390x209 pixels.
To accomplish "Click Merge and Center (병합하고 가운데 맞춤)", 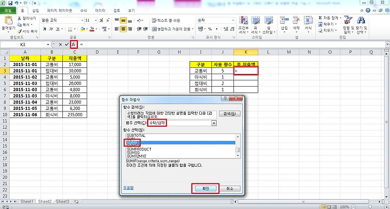I will [172, 29].
